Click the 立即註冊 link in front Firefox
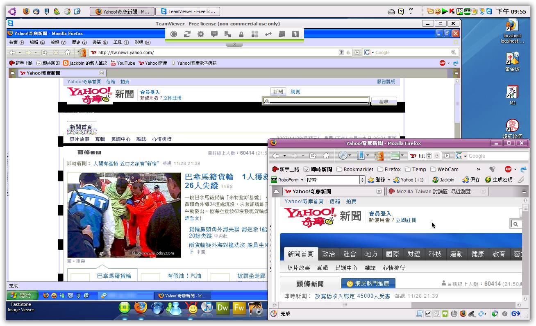This screenshot has height=326, width=536. click(406, 220)
